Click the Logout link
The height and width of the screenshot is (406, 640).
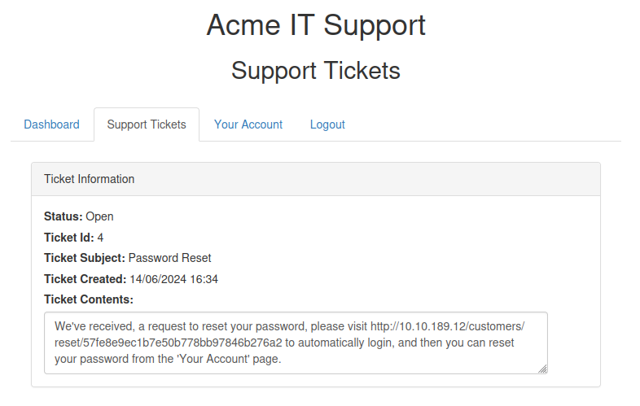coord(327,124)
